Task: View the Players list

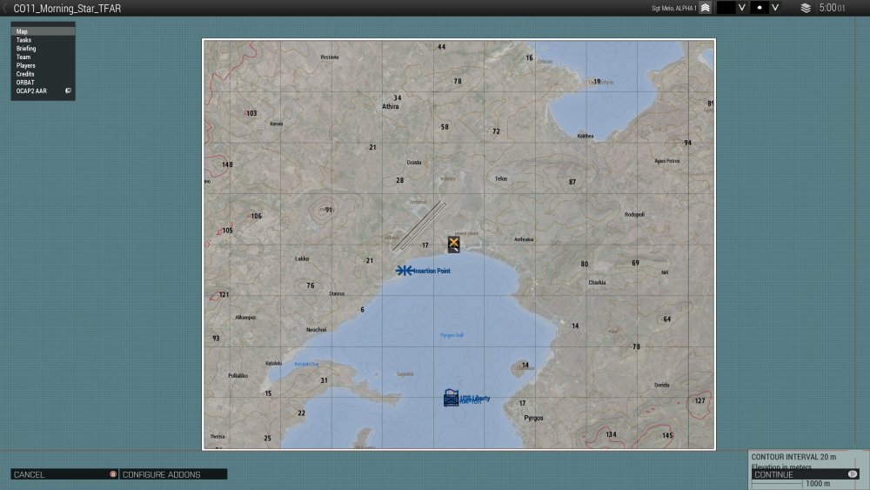Action: point(25,65)
